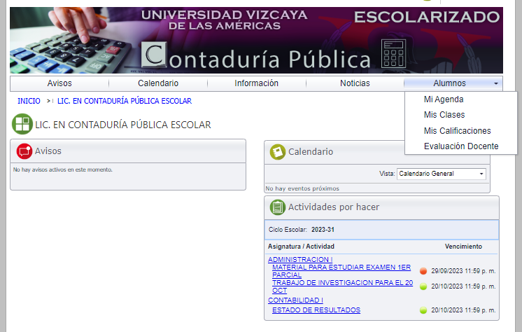522x332 pixels.
Task: Select Mis Calificaciones from Alumnos menu
Action: (x=457, y=131)
